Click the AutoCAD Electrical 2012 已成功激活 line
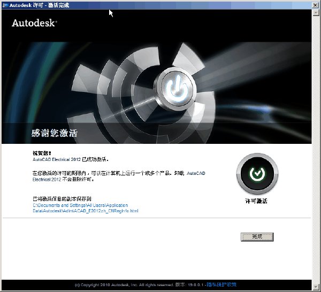 [71, 159]
